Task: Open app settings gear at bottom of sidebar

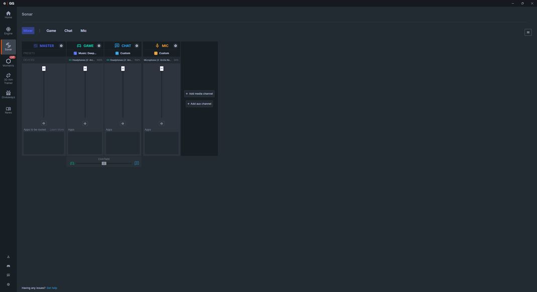Action: [8, 284]
